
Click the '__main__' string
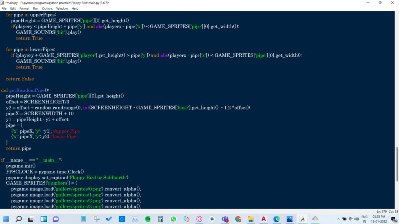click(x=49, y=160)
